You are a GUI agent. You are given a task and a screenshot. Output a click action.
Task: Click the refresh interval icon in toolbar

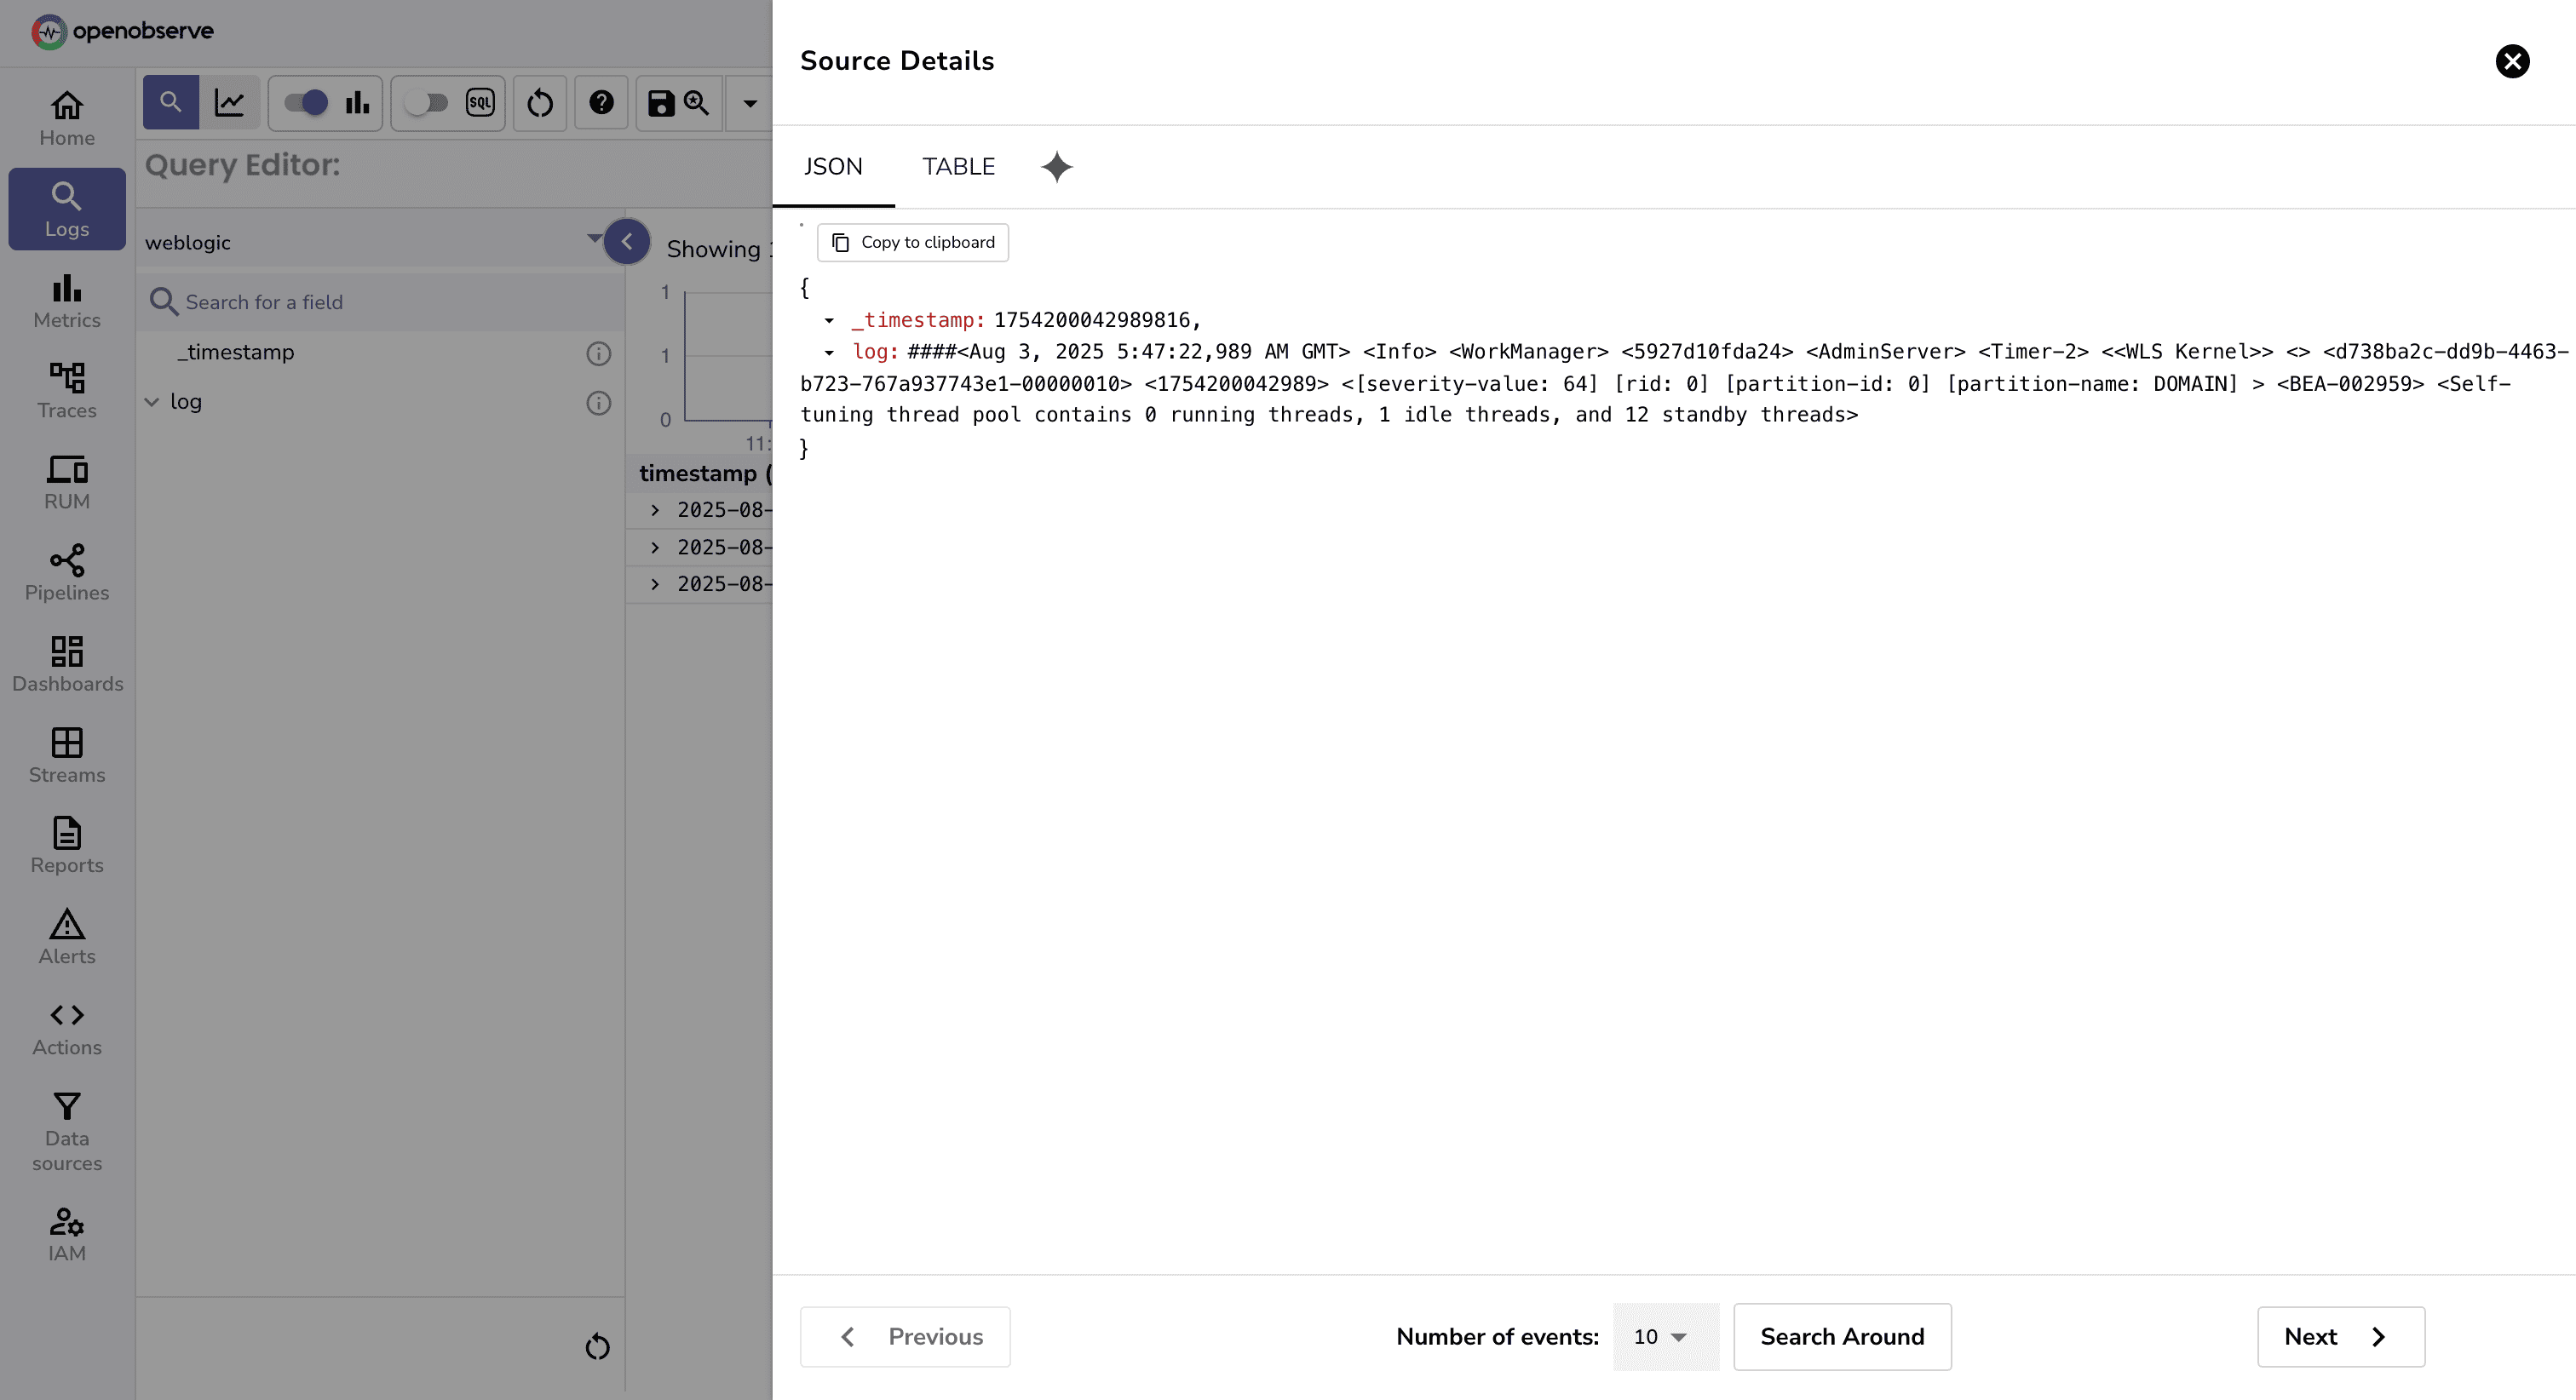click(x=540, y=102)
